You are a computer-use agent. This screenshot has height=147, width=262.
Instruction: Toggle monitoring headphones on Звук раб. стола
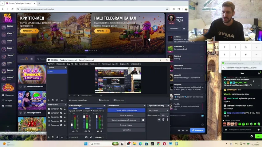tap(77, 131)
